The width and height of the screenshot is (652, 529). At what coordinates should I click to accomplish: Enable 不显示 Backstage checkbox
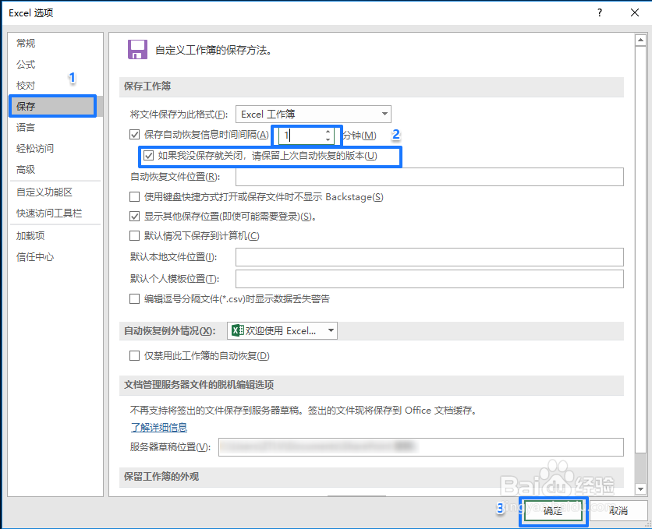point(134,197)
